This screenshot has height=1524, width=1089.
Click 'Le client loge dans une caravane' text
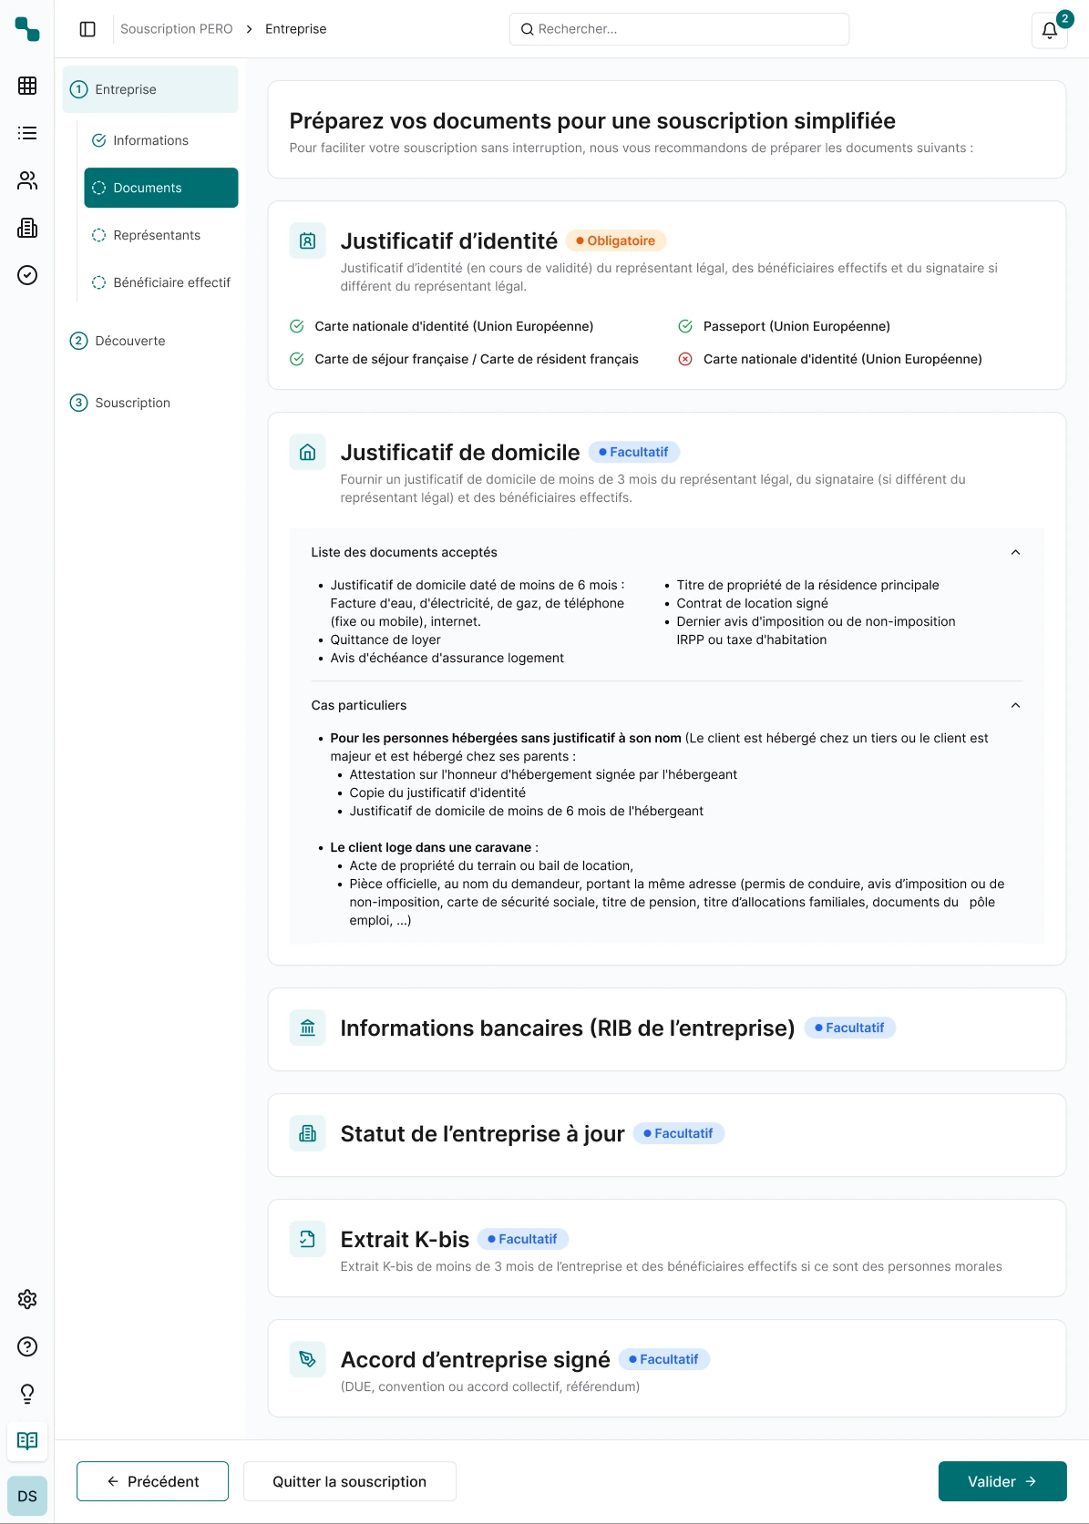point(430,847)
